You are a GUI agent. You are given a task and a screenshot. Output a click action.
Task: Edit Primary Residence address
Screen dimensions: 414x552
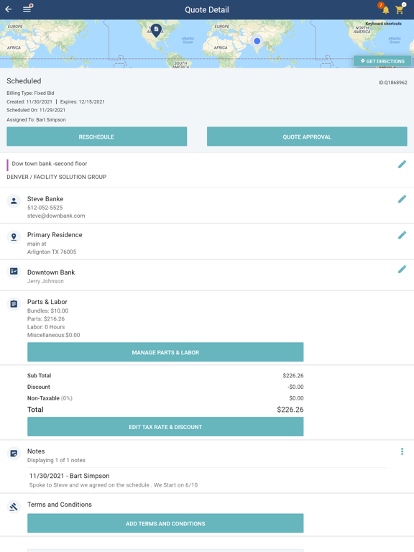[402, 235]
